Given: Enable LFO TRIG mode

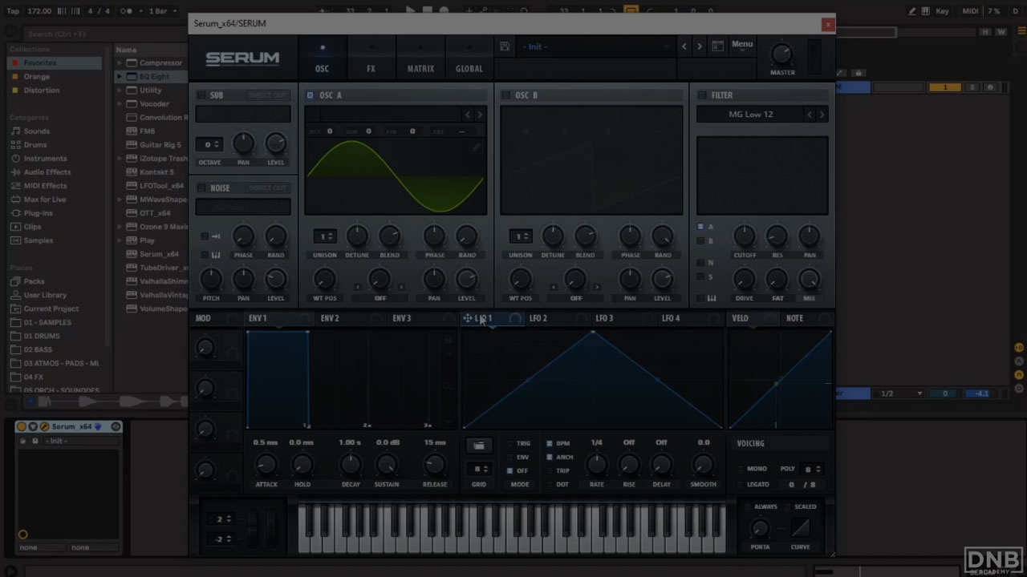Looking at the screenshot, I should pyautogui.click(x=509, y=443).
